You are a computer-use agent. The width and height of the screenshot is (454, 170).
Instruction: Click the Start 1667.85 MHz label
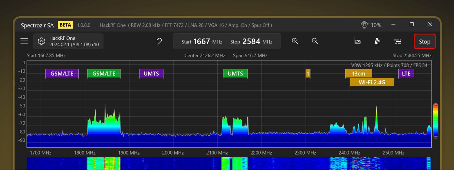tap(46, 56)
